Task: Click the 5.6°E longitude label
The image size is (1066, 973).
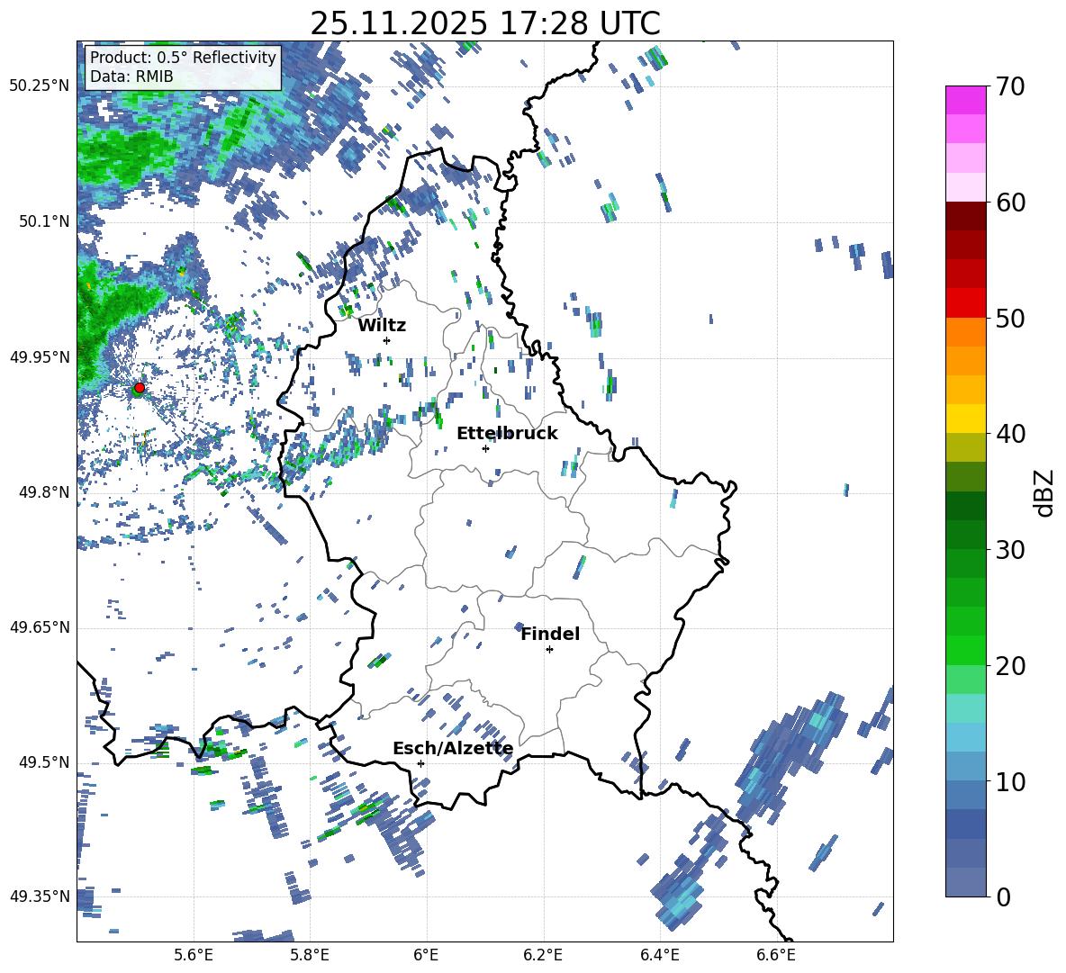Action: (194, 955)
